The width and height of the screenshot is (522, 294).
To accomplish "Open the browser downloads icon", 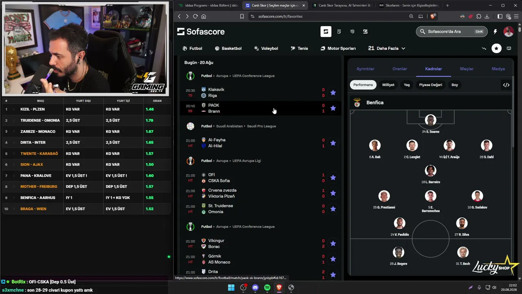I will click(487, 16).
